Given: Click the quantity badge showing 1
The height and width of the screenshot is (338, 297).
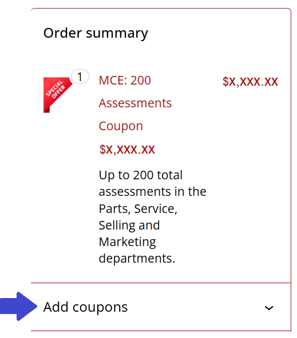Looking at the screenshot, I should coord(80,77).
